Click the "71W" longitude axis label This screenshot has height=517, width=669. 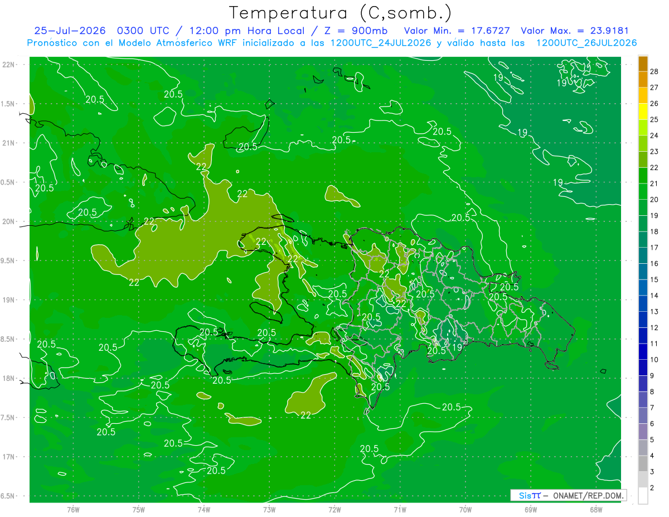click(x=400, y=509)
